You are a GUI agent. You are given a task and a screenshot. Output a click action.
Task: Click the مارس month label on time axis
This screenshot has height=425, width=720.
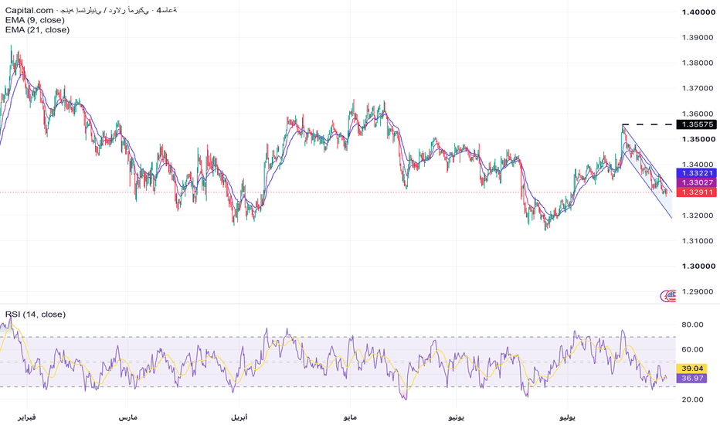point(127,417)
